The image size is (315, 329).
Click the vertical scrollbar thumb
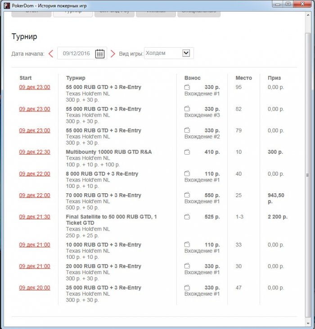(308, 175)
